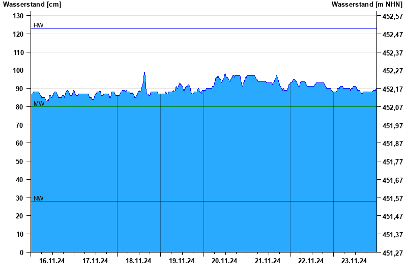The width and height of the screenshot is (407, 280).
Task: Click the left axis value 0
Action: (x=21, y=253)
